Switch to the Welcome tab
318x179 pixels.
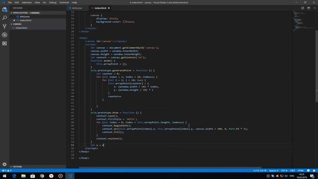tap(78, 8)
